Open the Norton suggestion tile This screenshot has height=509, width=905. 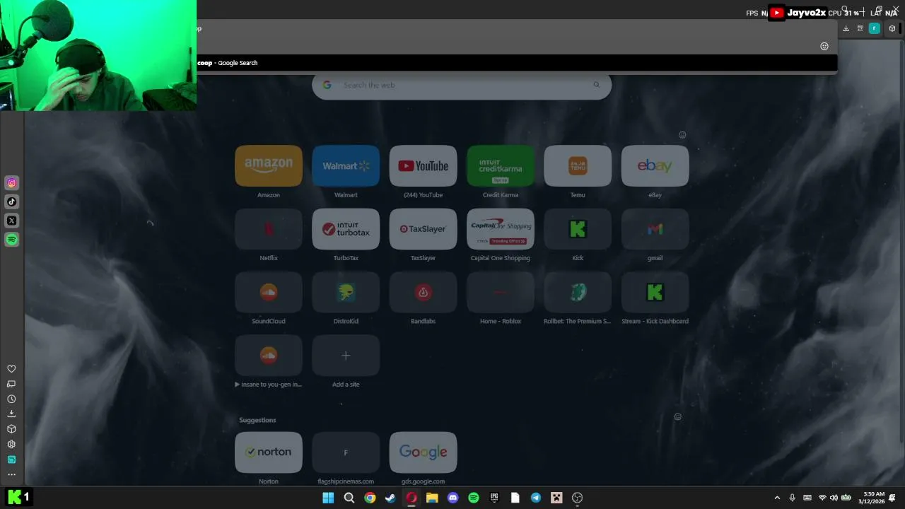pyautogui.click(x=269, y=452)
